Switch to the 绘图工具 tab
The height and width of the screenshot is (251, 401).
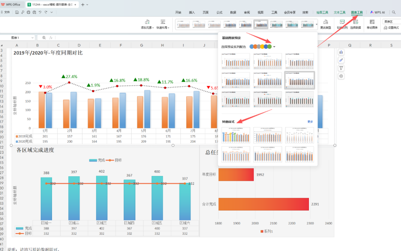(322, 12)
